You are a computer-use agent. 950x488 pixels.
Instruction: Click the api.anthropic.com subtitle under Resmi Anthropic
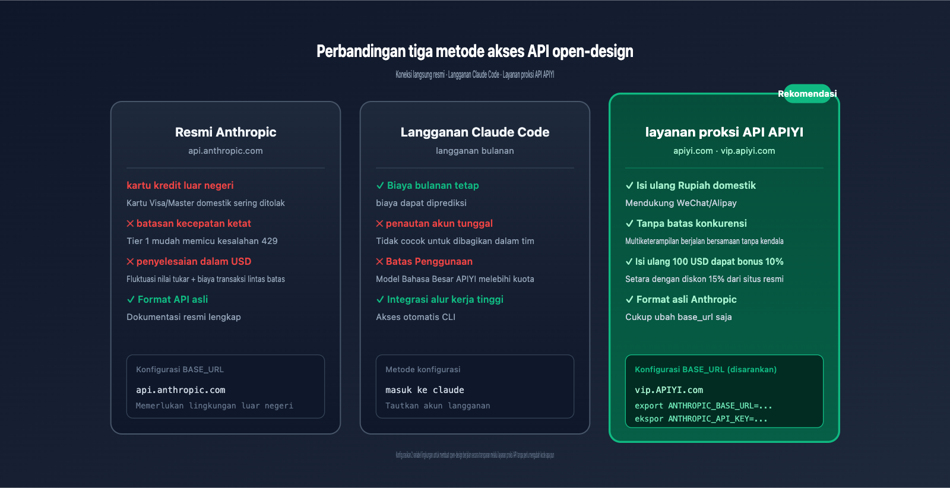click(x=226, y=151)
